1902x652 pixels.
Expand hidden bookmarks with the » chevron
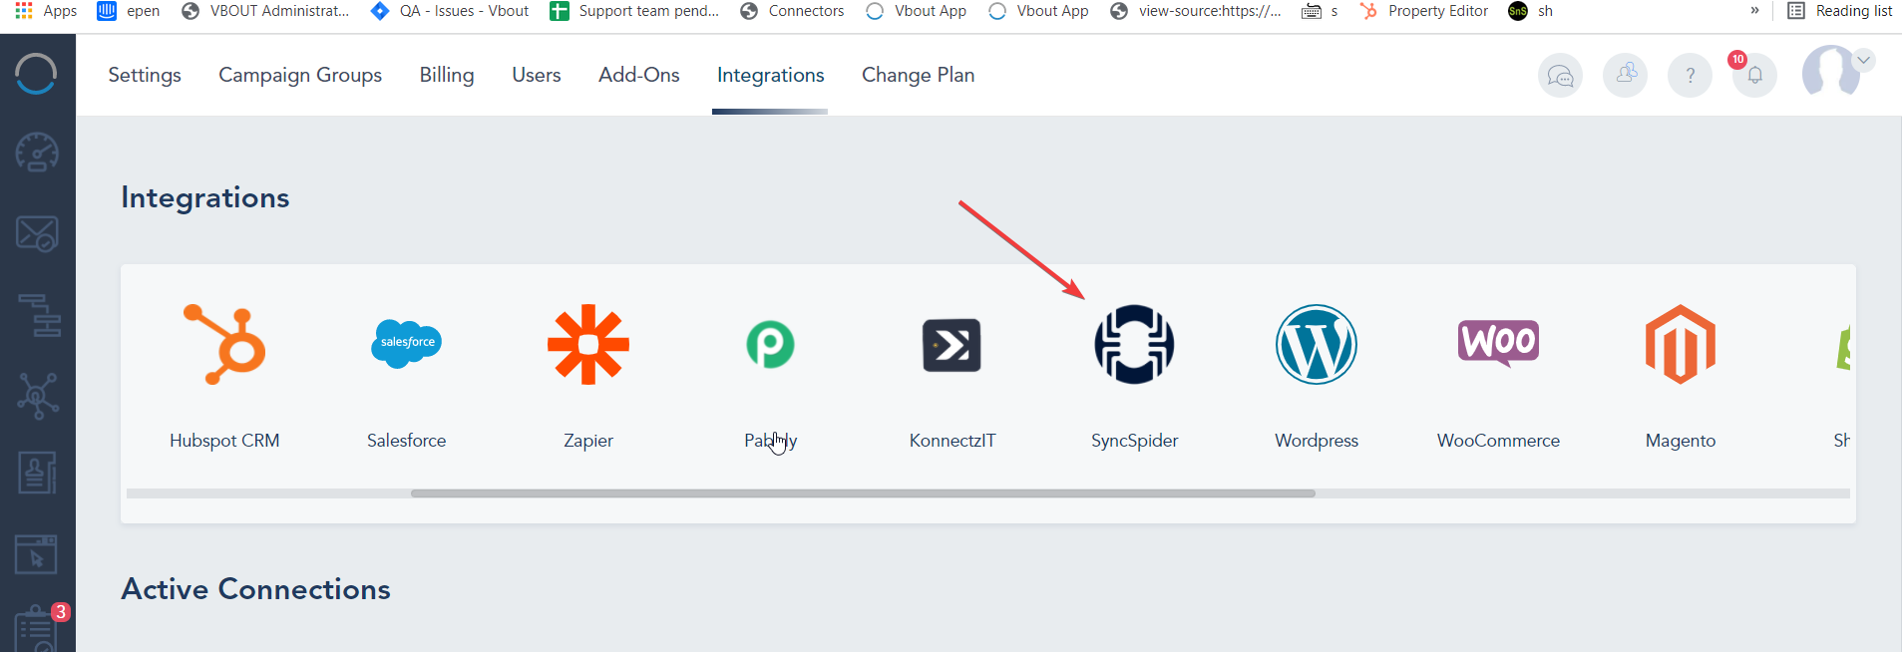1754,11
